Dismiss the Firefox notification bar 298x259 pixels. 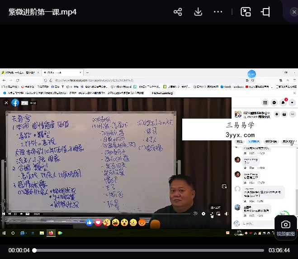(x=294, y=93)
